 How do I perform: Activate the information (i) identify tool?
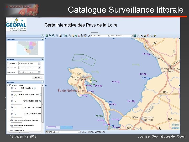pos(63,36)
